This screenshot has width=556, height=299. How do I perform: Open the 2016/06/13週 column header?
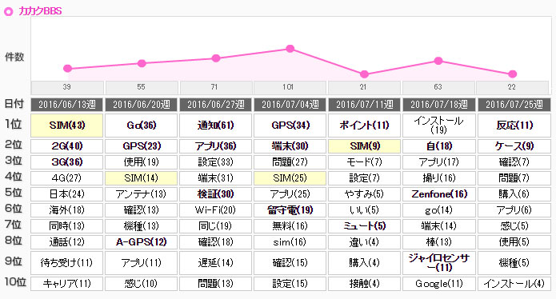(x=67, y=105)
